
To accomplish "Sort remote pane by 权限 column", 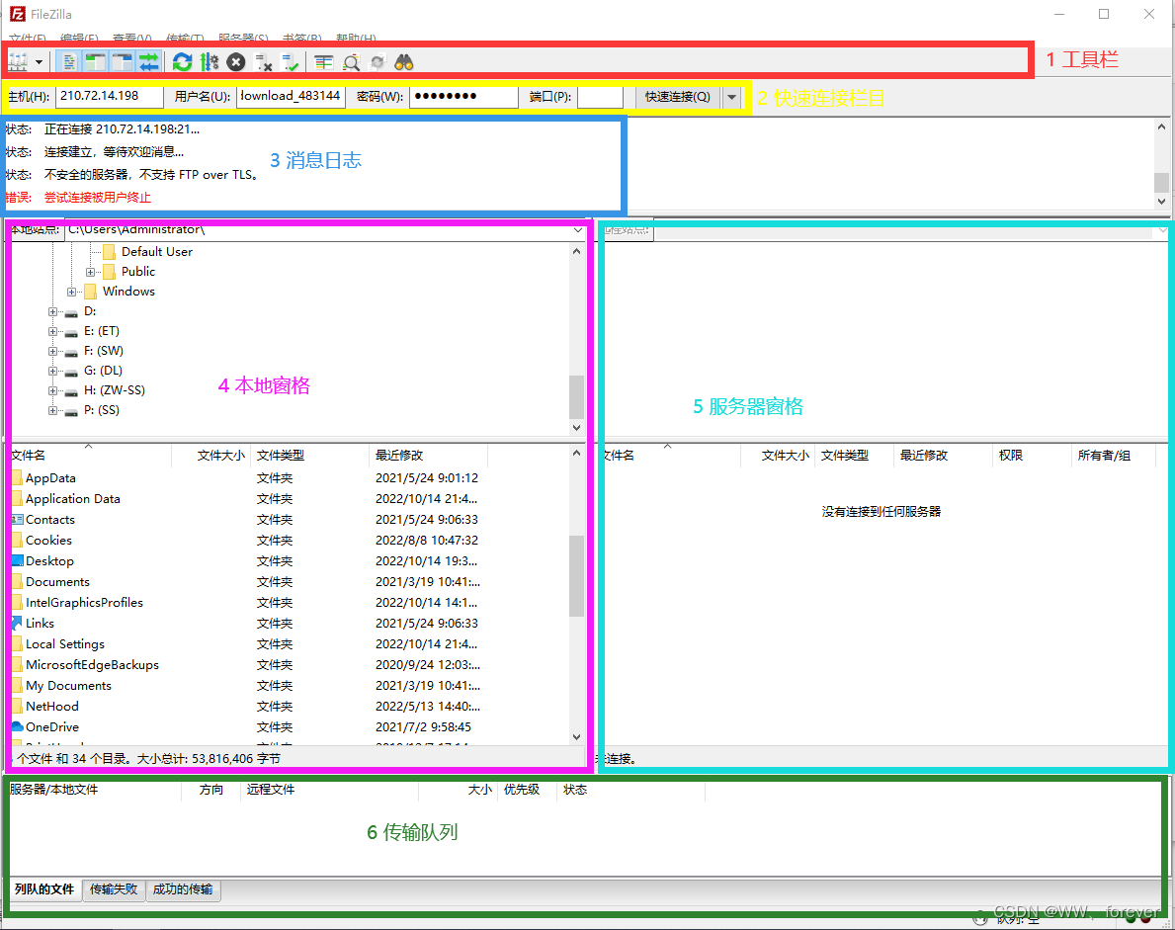I will point(1031,455).
